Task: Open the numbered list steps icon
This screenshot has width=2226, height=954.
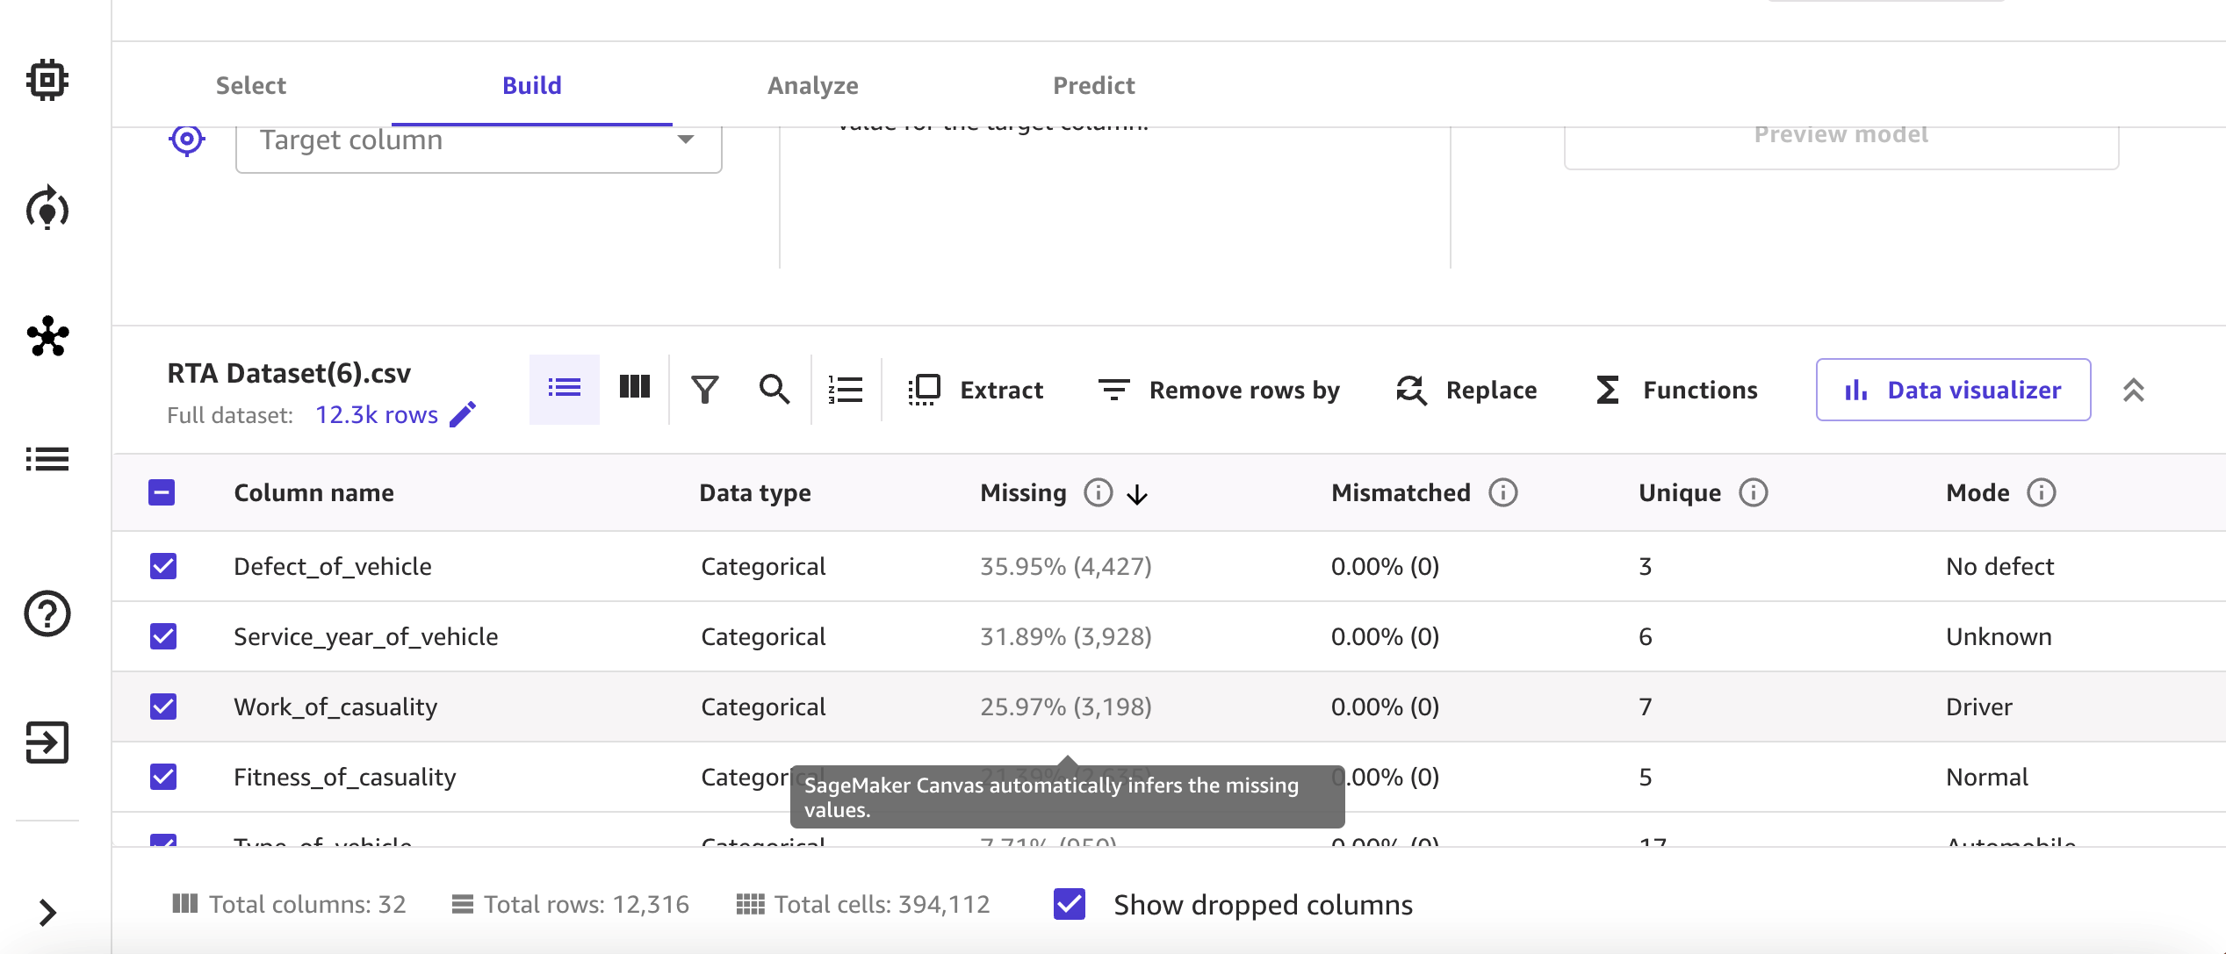Action: click(846, 389)
